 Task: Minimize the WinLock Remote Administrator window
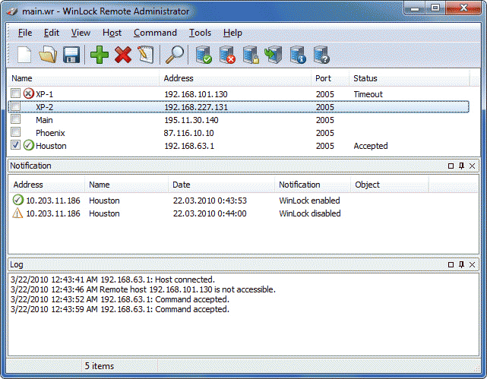click(x=415, y=8)
